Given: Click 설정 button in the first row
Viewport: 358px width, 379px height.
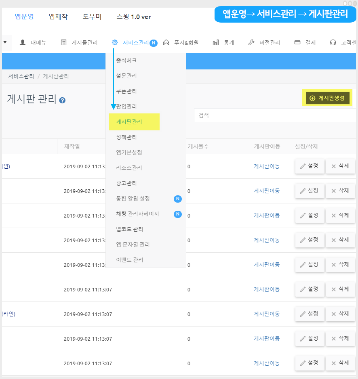Looking at the screenshot, I should pos(310,166).
